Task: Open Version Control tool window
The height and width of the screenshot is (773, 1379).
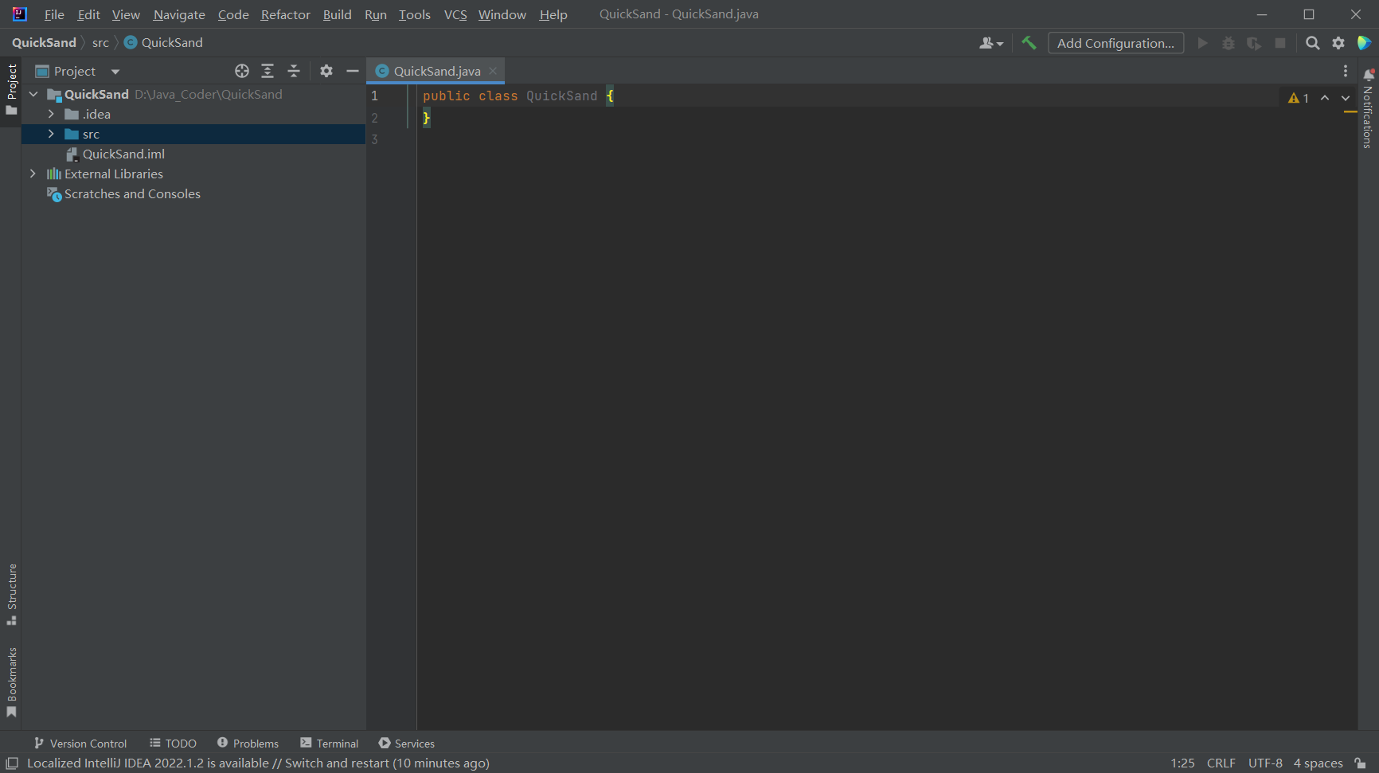Action: point(80,744)
